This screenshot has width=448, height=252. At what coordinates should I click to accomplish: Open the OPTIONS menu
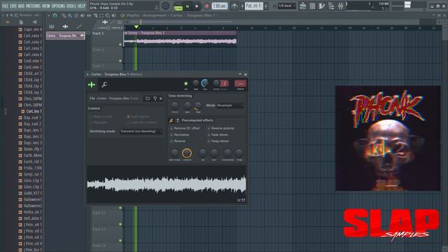[x=58, y=6]
